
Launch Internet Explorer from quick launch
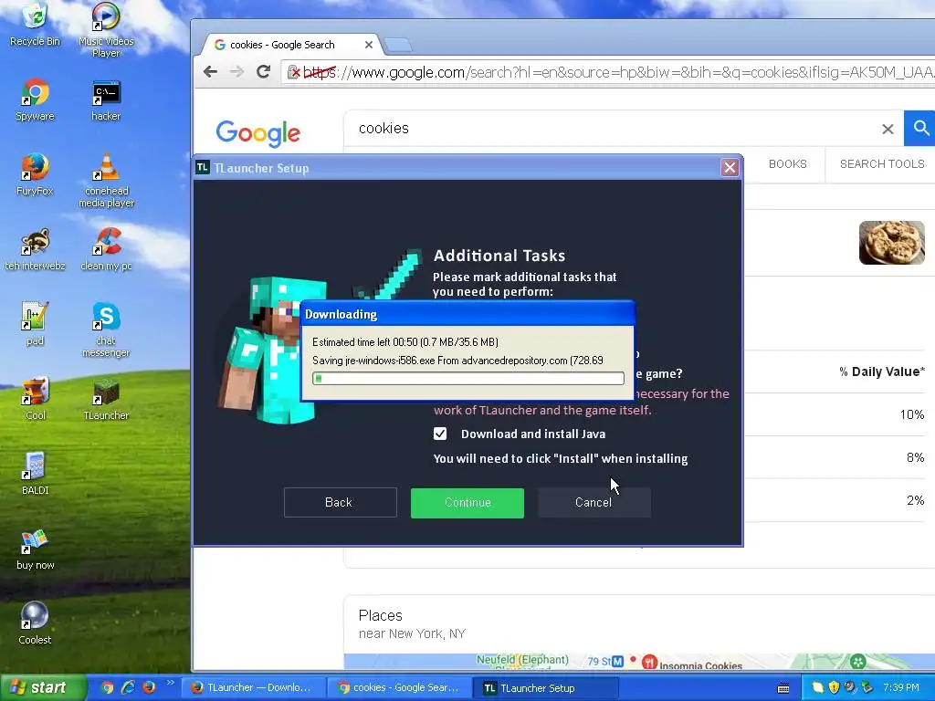coord(128,687)
